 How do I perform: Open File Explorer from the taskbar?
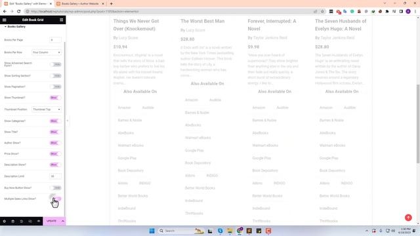click(x=230, y=231)
